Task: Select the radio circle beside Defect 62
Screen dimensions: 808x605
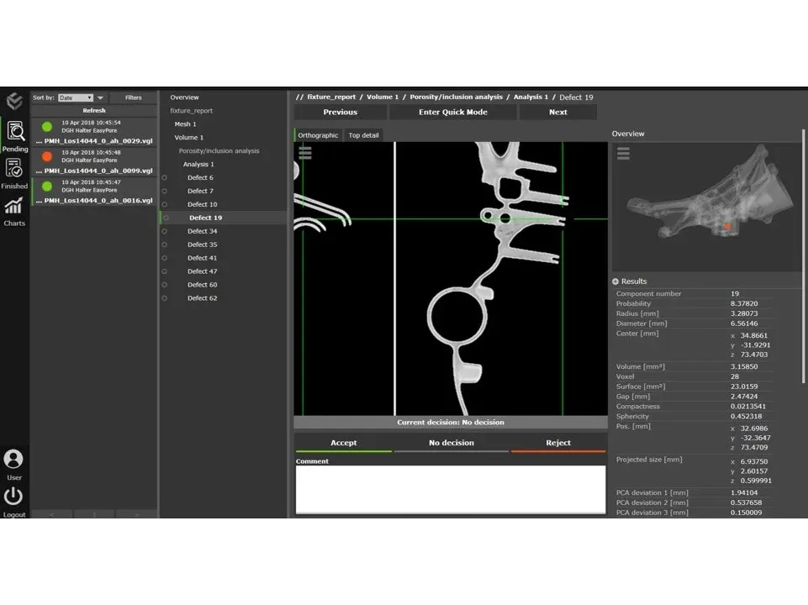Action: pos(165,298)
